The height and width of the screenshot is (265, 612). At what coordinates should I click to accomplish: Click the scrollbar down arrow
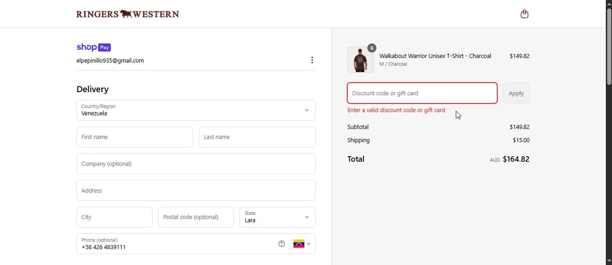(x=609, y=261)
